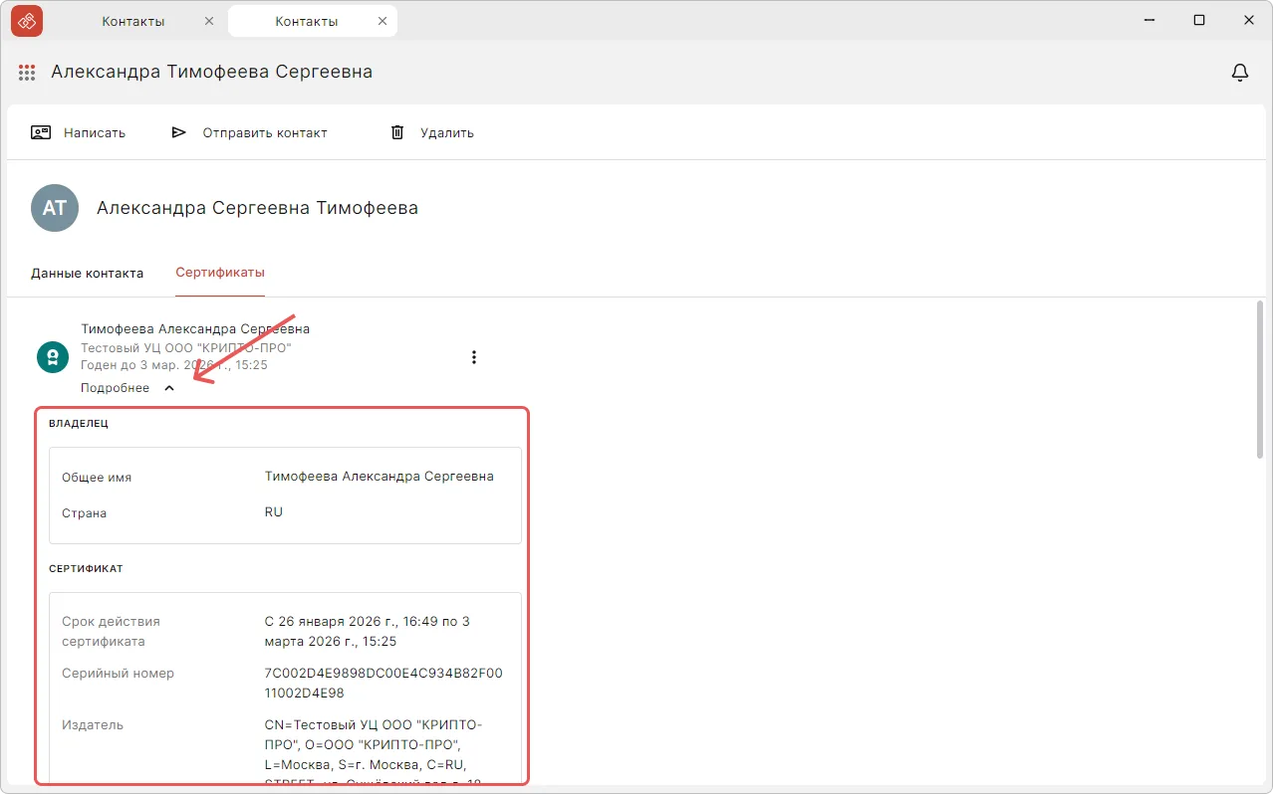Click the AT contact avatar
The width and height of the screenshot is (1273, 794).
click(x=55, y=208)
